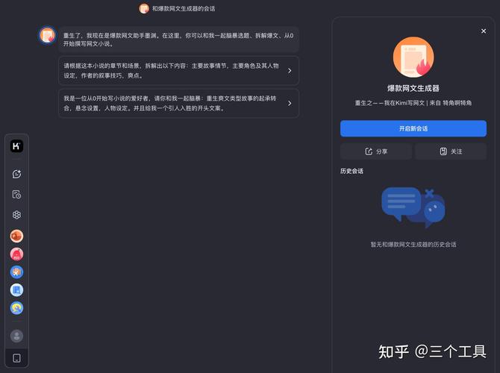The width and height of the screenshot is (500, 373).
Task: Click the 爆款网文生成器 name in panel
Action: pos(413,88)
